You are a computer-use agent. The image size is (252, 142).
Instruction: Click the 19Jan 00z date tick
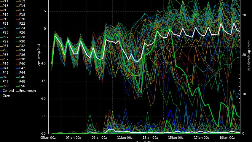click(227, 138)
